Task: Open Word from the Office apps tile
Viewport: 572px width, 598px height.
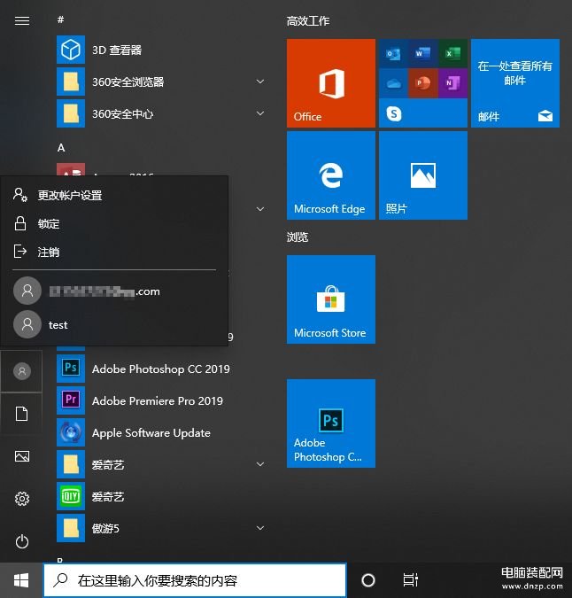Action: [x=422, y=53]
